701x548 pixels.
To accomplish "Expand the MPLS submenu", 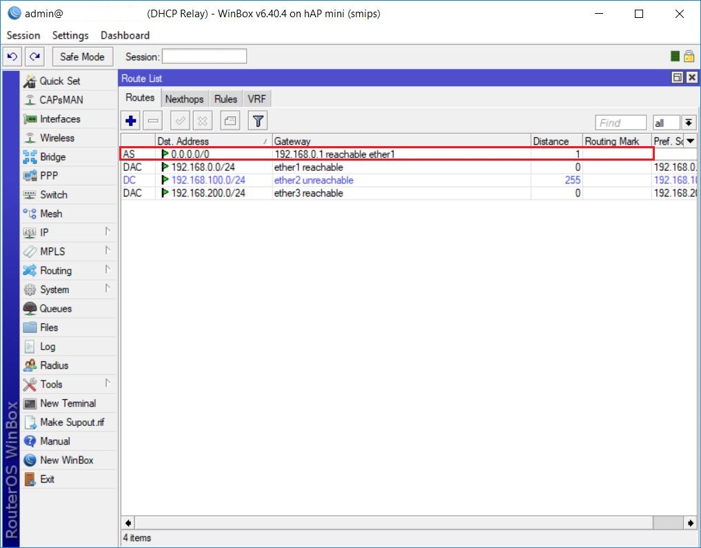I will [68, 251].
